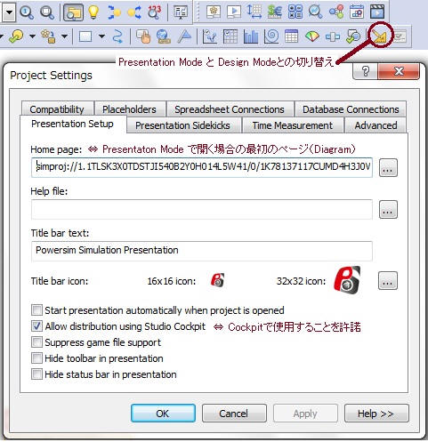Click the calendar table icon in toolbar
The image size is (428, 442).
291,36
